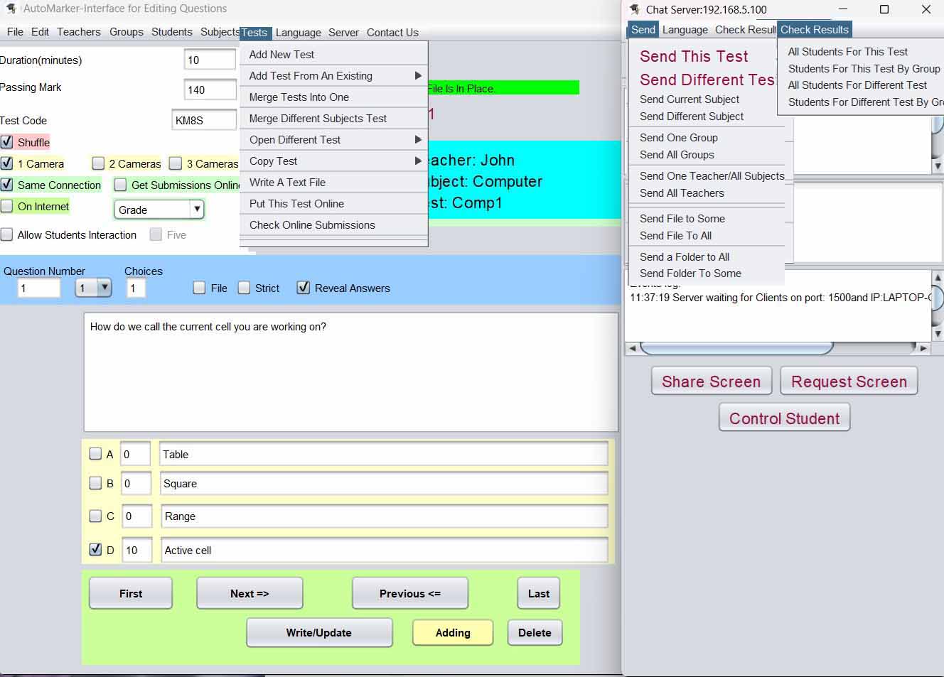Click the Duration minutes input field

(210, 60)
